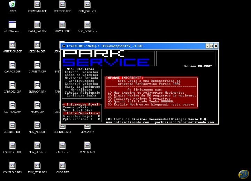Click 'Cadastros maximos 5 registros' line
The width and height of the screenshot is (251, 181).
[x=139, y=99]
